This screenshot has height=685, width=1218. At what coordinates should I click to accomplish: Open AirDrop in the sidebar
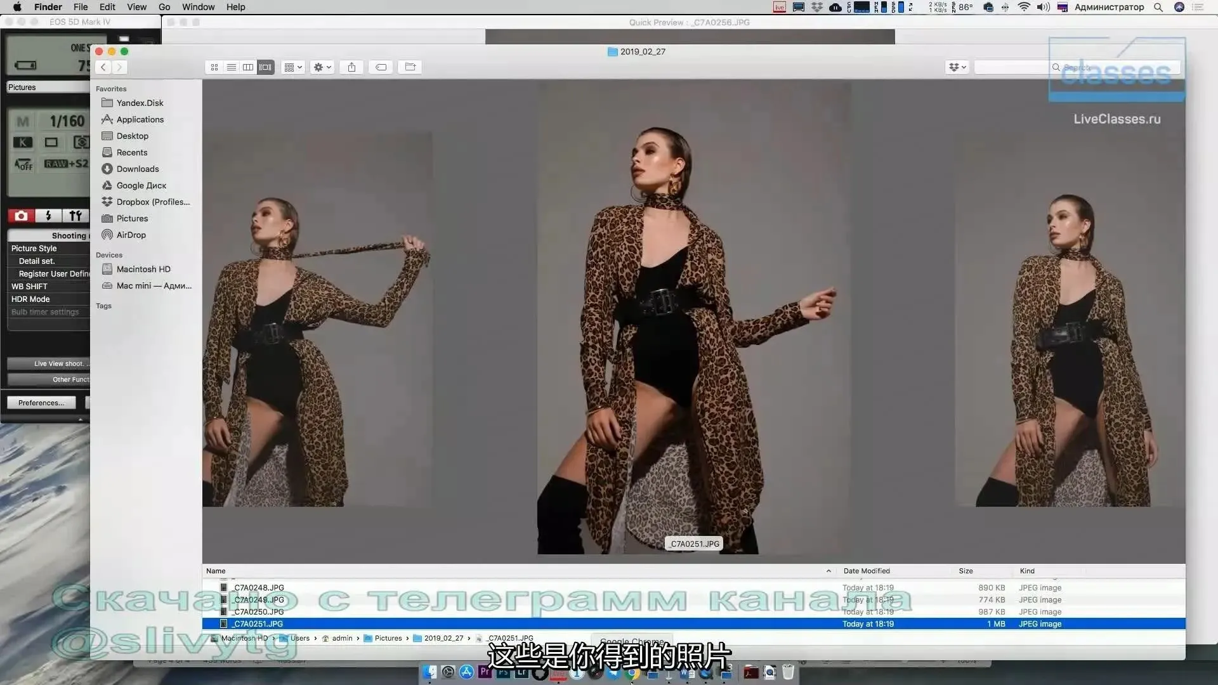pyautogui.click(x=131, y=235)
